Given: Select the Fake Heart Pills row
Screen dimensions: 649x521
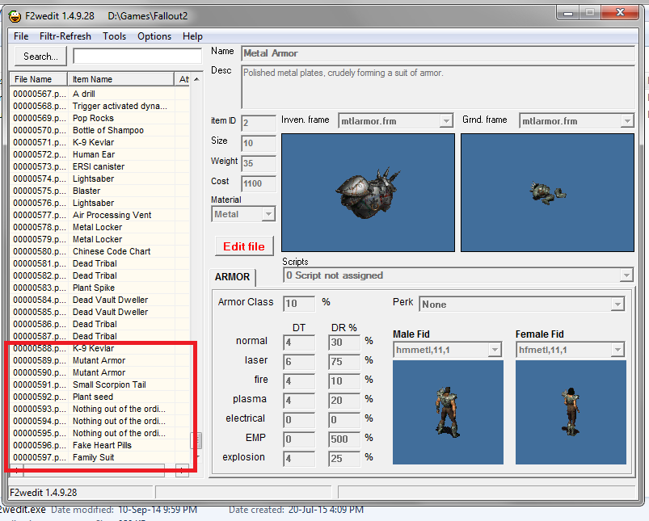Looking at the screenshot, I should click(x=99, y=445).
